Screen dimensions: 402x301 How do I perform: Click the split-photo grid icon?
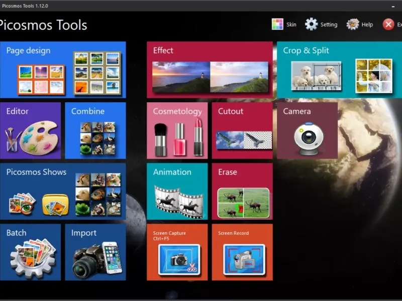coord(374,76)
